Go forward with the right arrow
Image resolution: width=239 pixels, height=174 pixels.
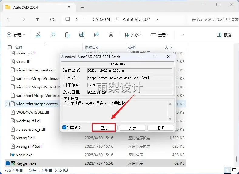(23, 19)
